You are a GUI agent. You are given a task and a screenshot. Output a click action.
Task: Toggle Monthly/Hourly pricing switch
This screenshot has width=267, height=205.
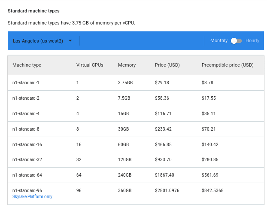236,41
